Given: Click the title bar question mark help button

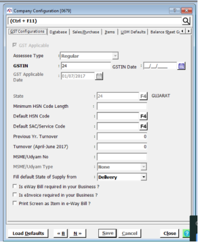Looking at the screenshot, I should (x=174, y=11).
